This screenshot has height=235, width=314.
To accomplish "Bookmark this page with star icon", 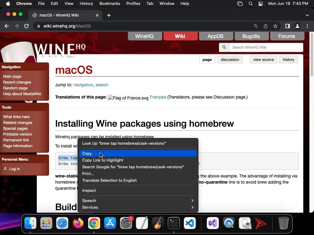I will [275, 26].
